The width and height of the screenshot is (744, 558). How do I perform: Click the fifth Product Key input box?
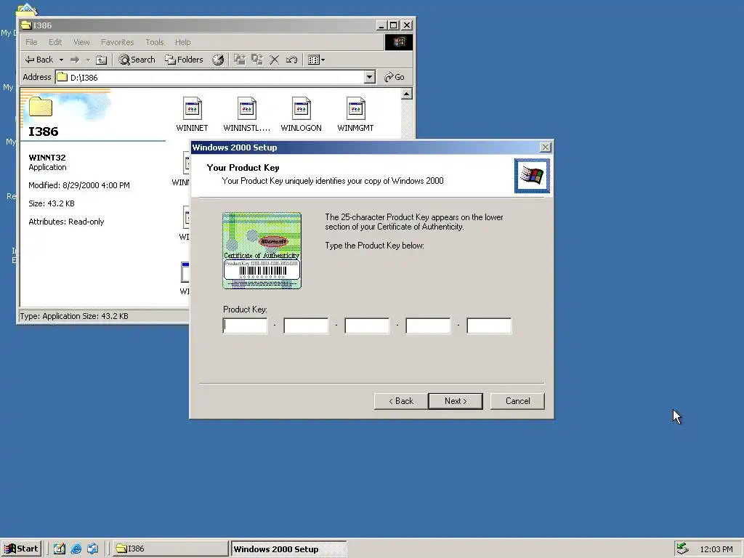click(489, 326)
